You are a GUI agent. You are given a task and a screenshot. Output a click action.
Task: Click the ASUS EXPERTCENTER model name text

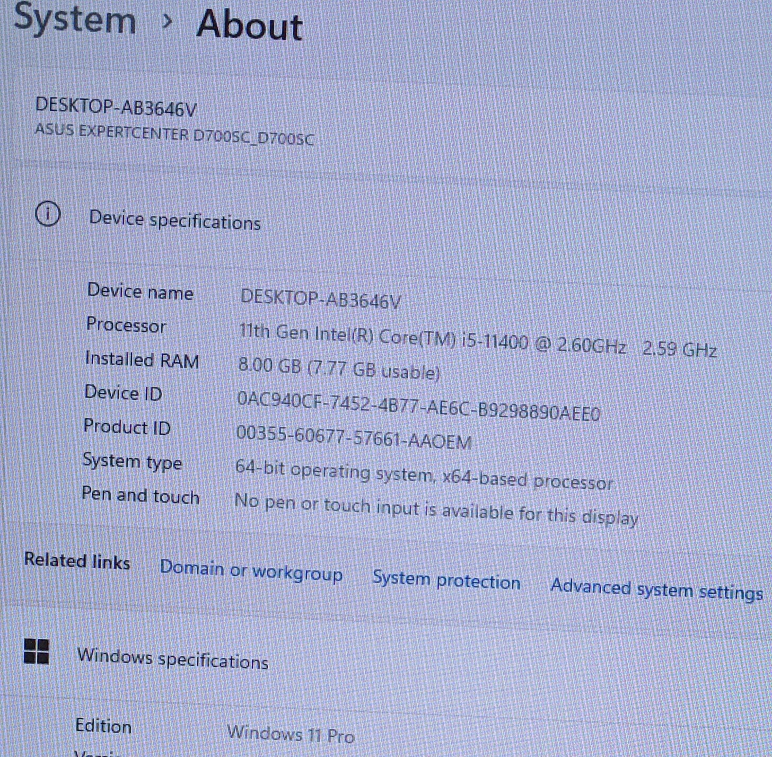pos(174,134)
